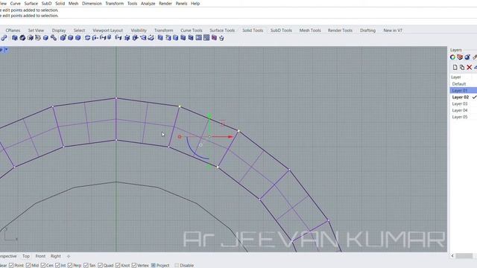Open the SubD menu
477x268 pixels.
(46, 4)
